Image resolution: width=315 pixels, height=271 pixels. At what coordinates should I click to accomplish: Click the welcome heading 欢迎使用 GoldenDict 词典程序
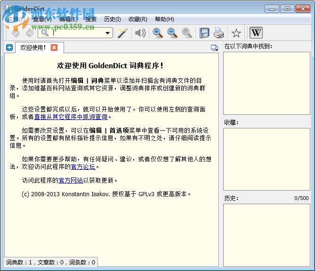[x=110, y=66]
